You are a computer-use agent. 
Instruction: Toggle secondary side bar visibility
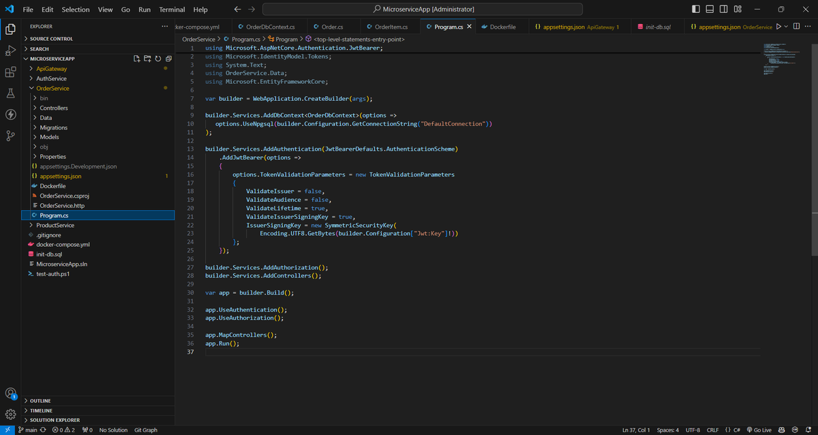click(725, 10)
